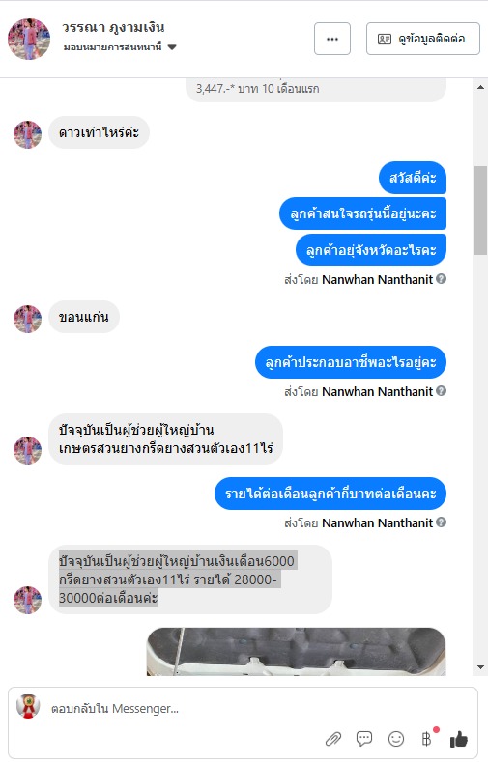Click the ดูข้อมูลติดต่อ contact info button
The image size is (488, 762).
pyautogui.click(x=423, y=39)
